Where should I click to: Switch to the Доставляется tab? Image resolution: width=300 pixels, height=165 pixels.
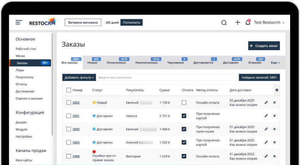(x=203, y=63)
